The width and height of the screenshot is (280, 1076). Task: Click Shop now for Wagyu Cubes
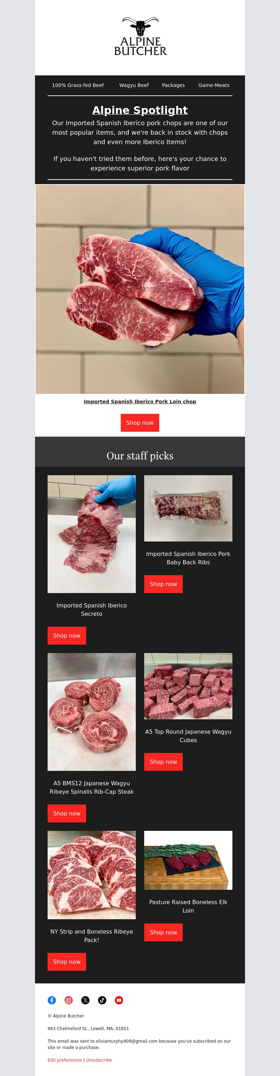[163, 762]
